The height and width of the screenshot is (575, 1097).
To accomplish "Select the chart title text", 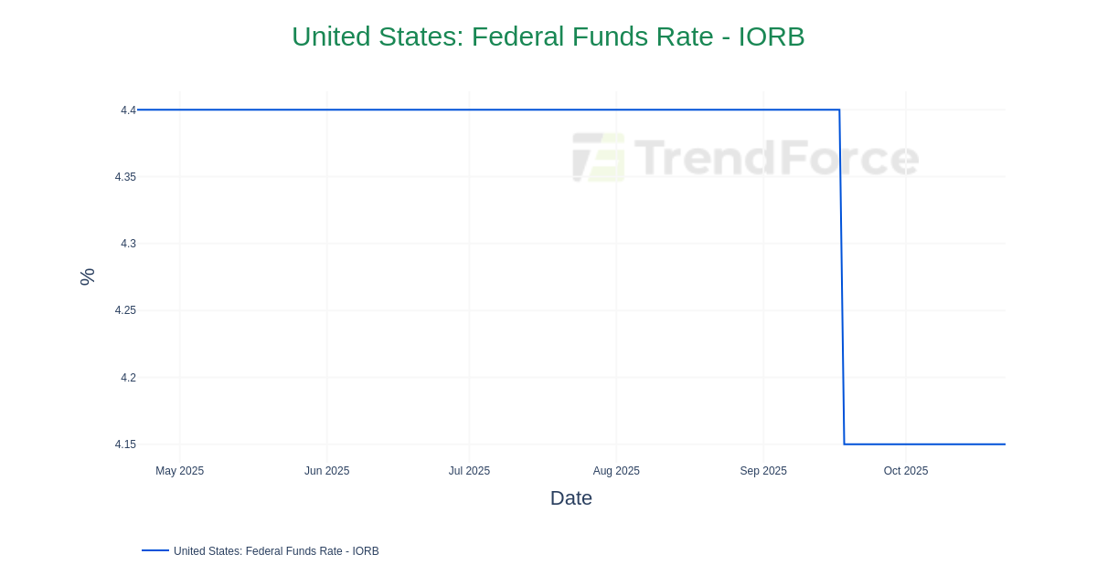I will click(x=548, y=37).
